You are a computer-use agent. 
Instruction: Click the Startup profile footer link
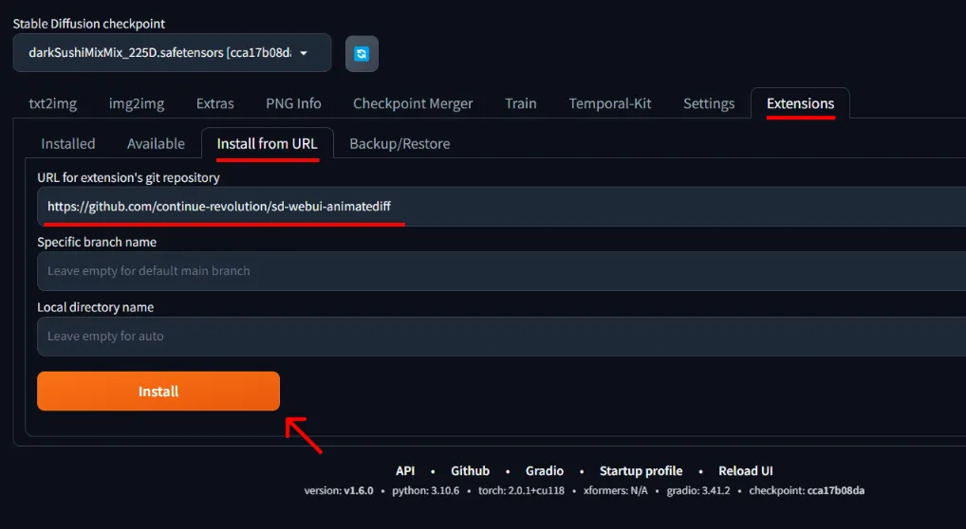point(641,471)
